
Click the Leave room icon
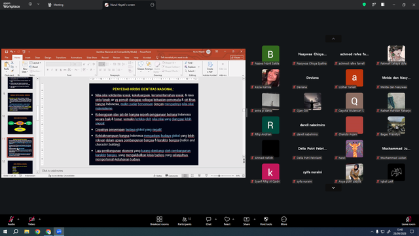(x=409, y=219)
